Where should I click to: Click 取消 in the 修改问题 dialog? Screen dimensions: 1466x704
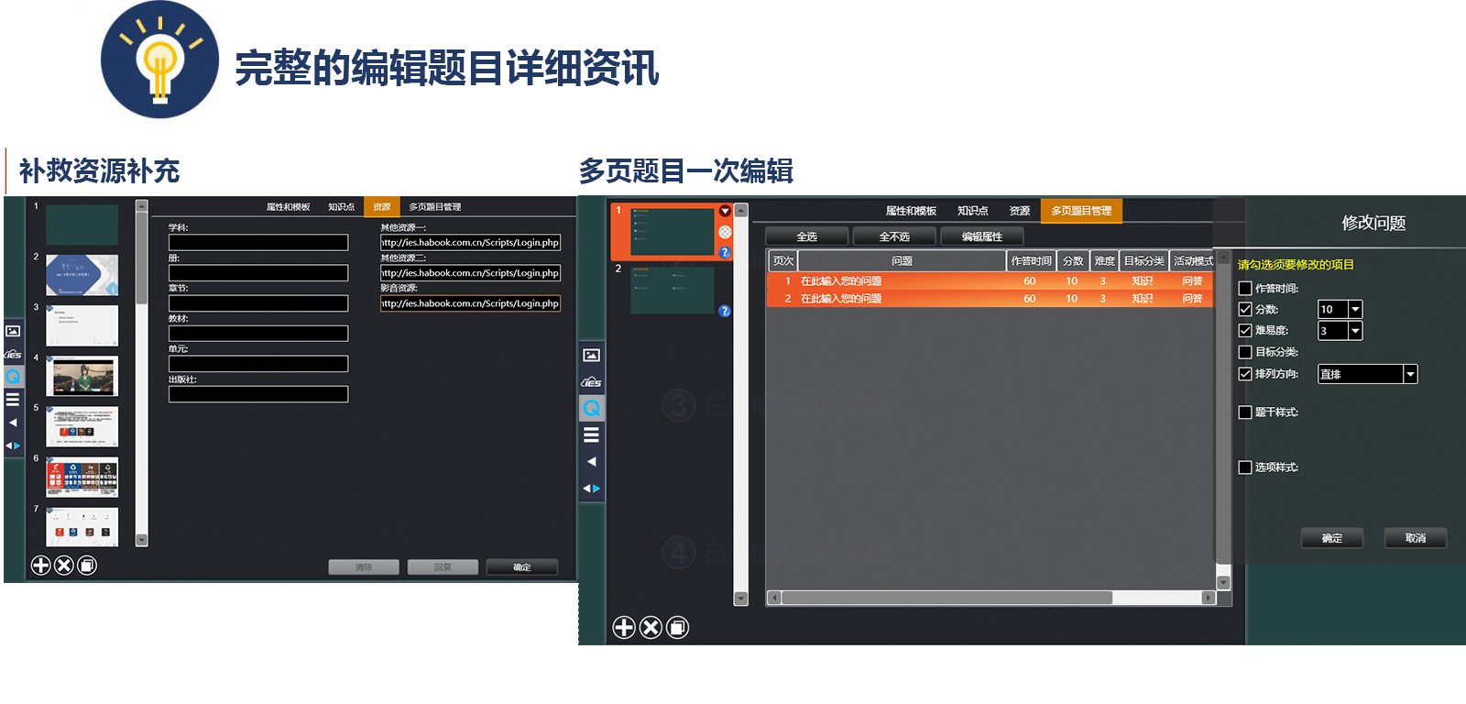point(1415,538)
